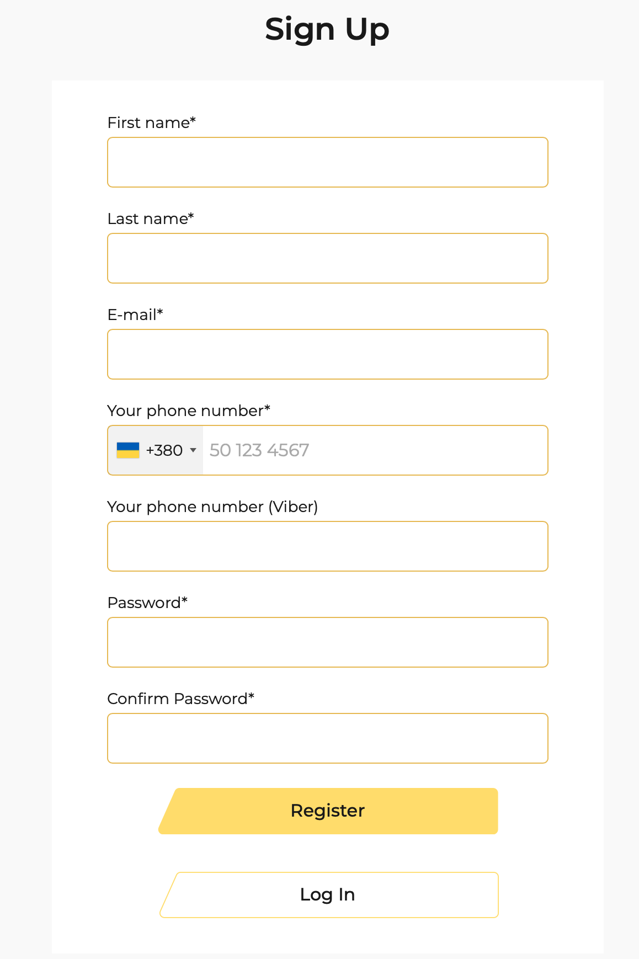Click the Log In button
The height and width of the screenshot is (959, 639).
tap(328, 894)
